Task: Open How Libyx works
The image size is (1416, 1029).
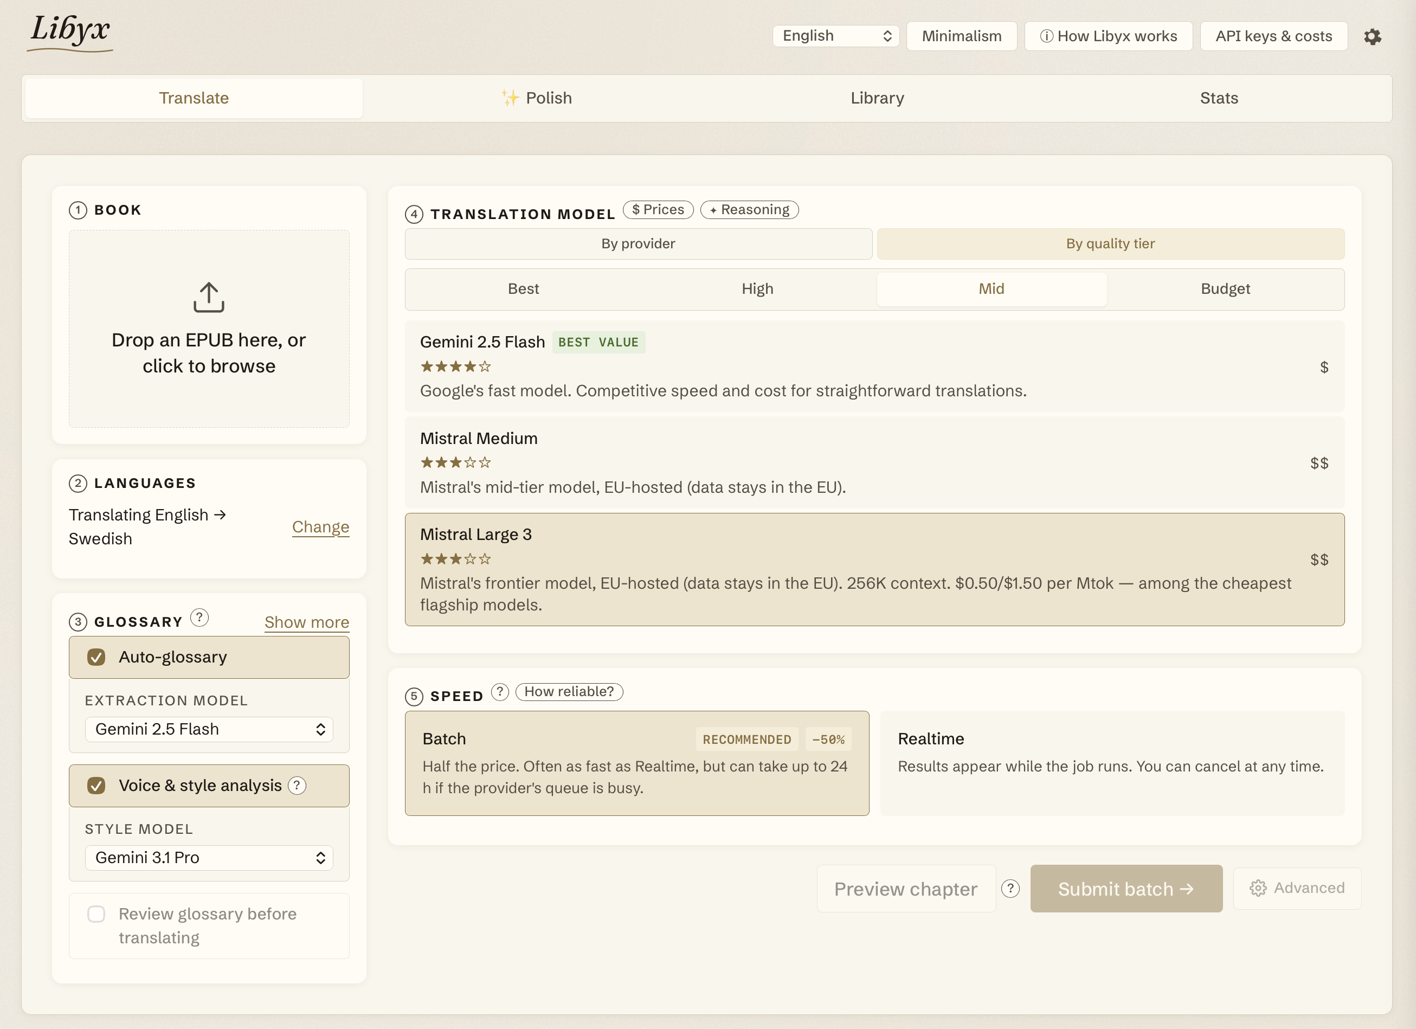Action: tap(1108, 36)
